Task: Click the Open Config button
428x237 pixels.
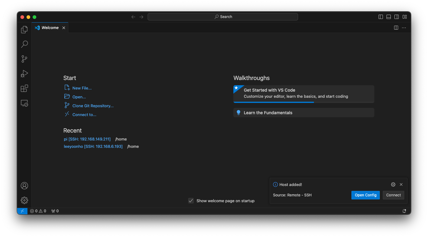Action: pyautogui.click(x=365, y=195)
